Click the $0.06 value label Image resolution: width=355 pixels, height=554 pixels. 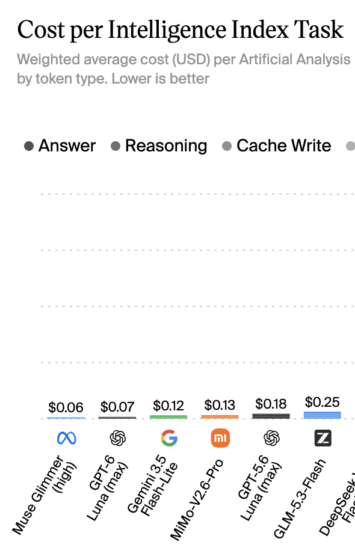tap(66, 407)
